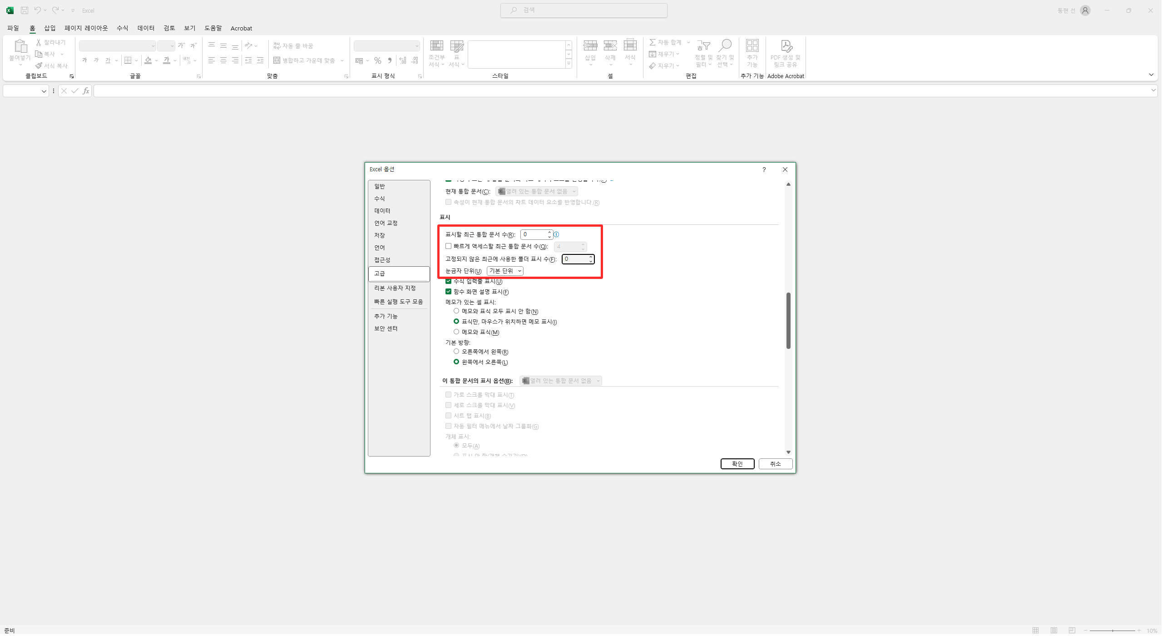This screenshot has height=636, width=1162.
Task: Click the 확인 (OK) button
Action: (x=737, y=464)
